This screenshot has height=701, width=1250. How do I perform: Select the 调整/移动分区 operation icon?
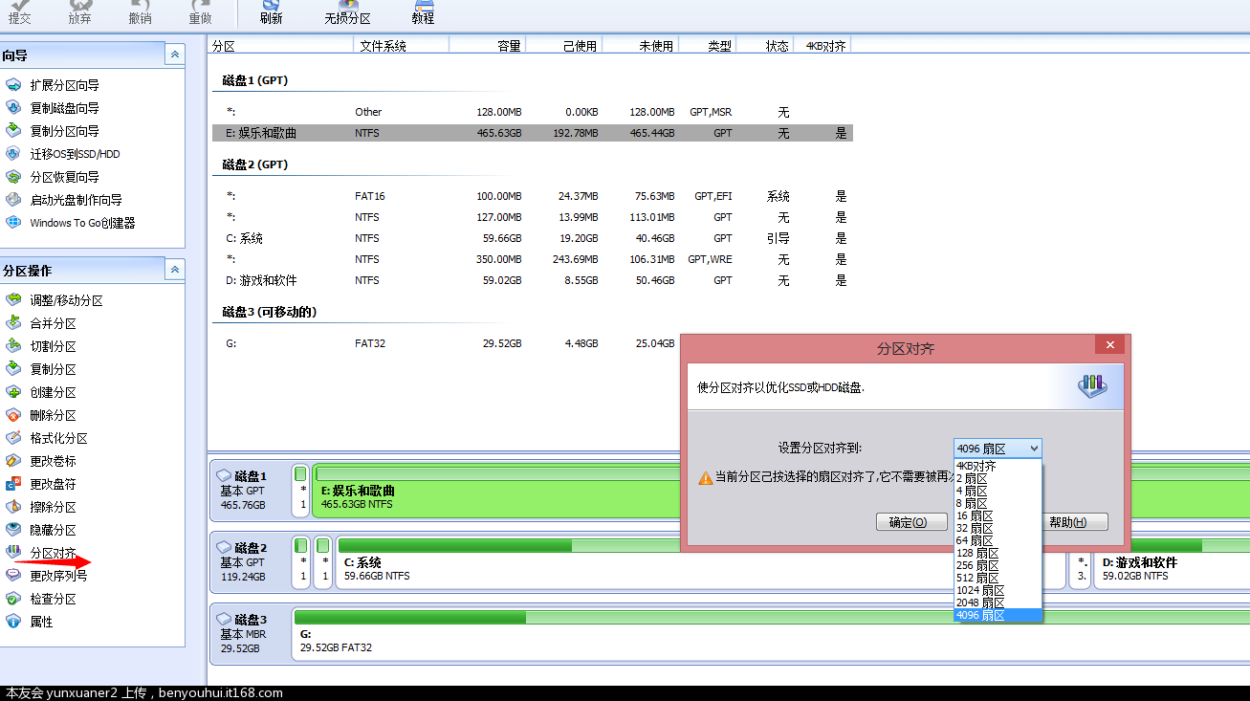13,300
